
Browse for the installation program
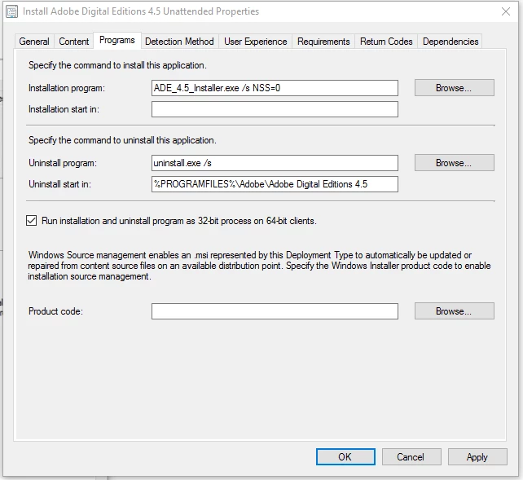[x=455, y=88]
